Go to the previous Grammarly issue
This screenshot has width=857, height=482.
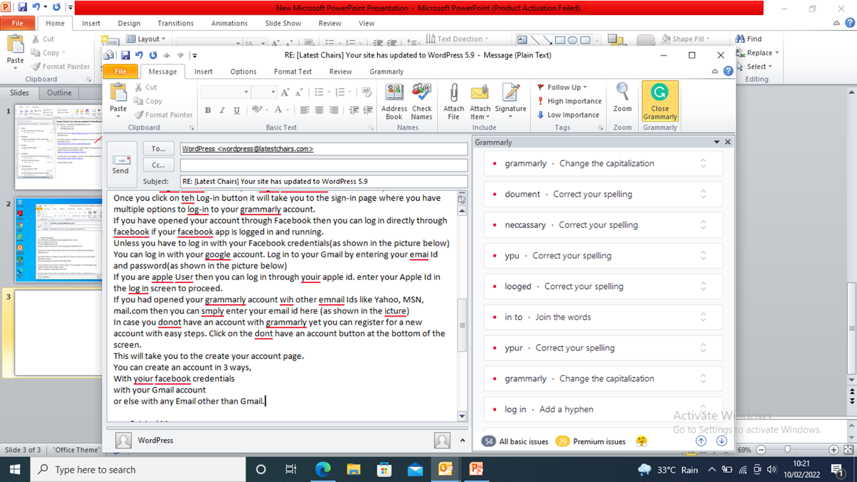pos(701,441)
